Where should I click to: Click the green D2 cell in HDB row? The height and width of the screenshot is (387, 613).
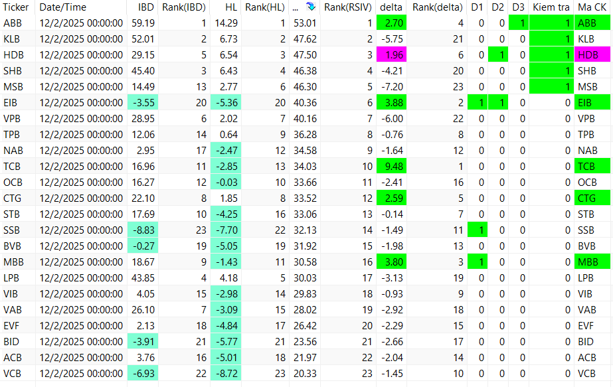[x=498, y=54]
